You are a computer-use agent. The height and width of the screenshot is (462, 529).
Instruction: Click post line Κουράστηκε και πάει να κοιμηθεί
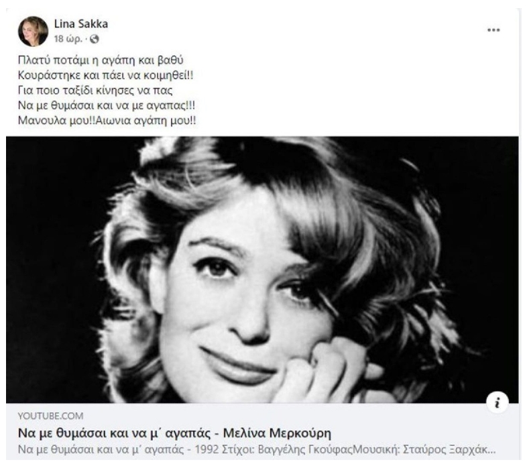tap(105, 75)
